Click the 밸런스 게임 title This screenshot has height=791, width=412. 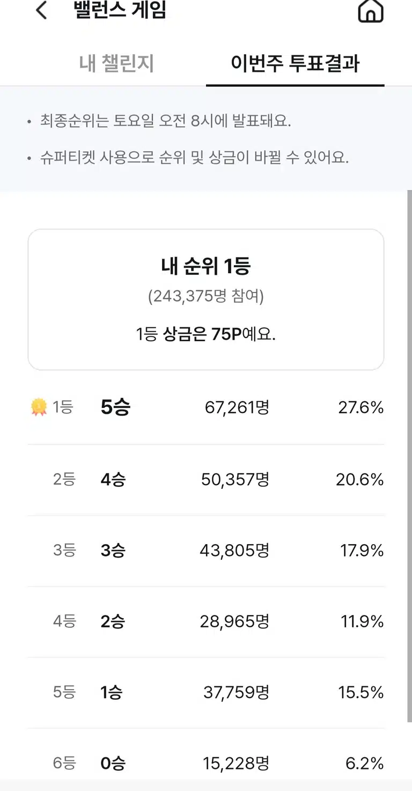[x=120, y=10]
